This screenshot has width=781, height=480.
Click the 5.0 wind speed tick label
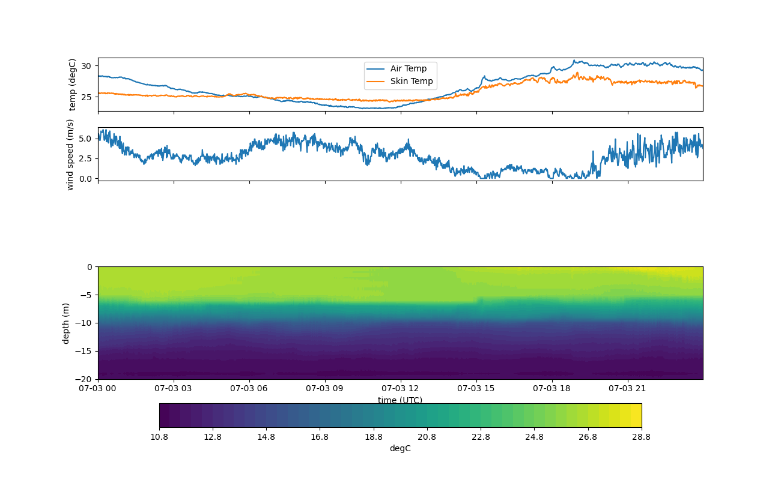point(85,139)
